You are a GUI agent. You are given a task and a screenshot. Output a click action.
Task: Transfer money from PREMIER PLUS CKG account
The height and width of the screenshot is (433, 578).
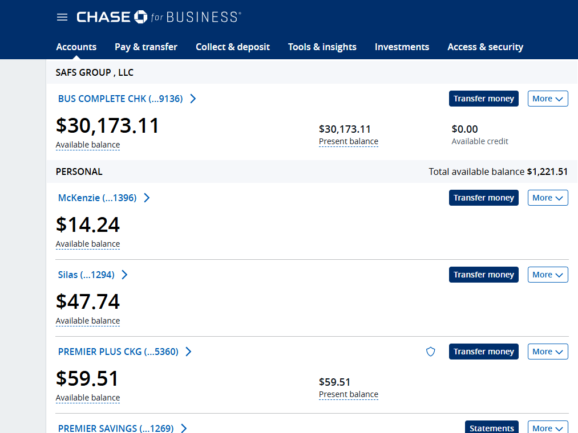pos(484,352)
